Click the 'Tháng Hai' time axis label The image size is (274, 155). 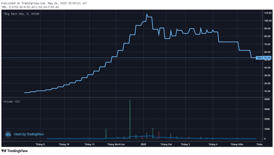(x=166, y=144)
